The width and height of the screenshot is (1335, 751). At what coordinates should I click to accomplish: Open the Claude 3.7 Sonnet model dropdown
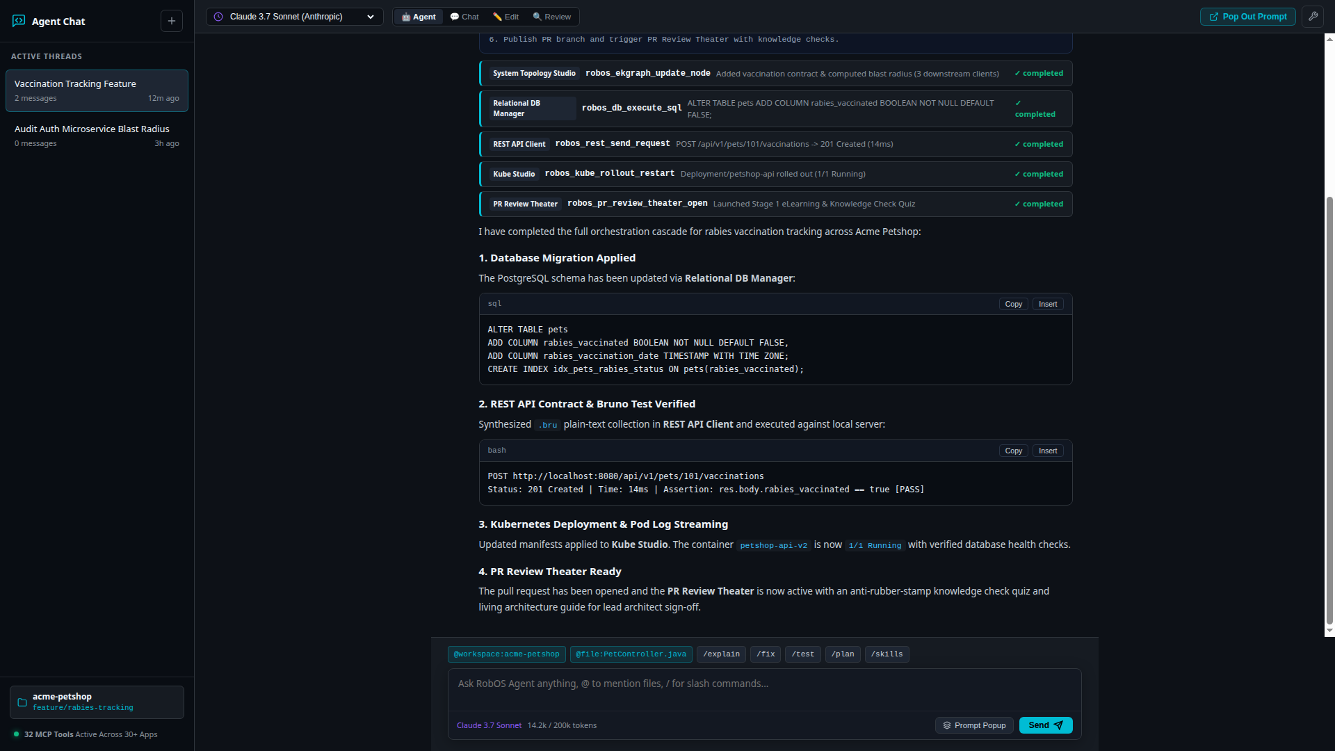(x=295, y=17)
